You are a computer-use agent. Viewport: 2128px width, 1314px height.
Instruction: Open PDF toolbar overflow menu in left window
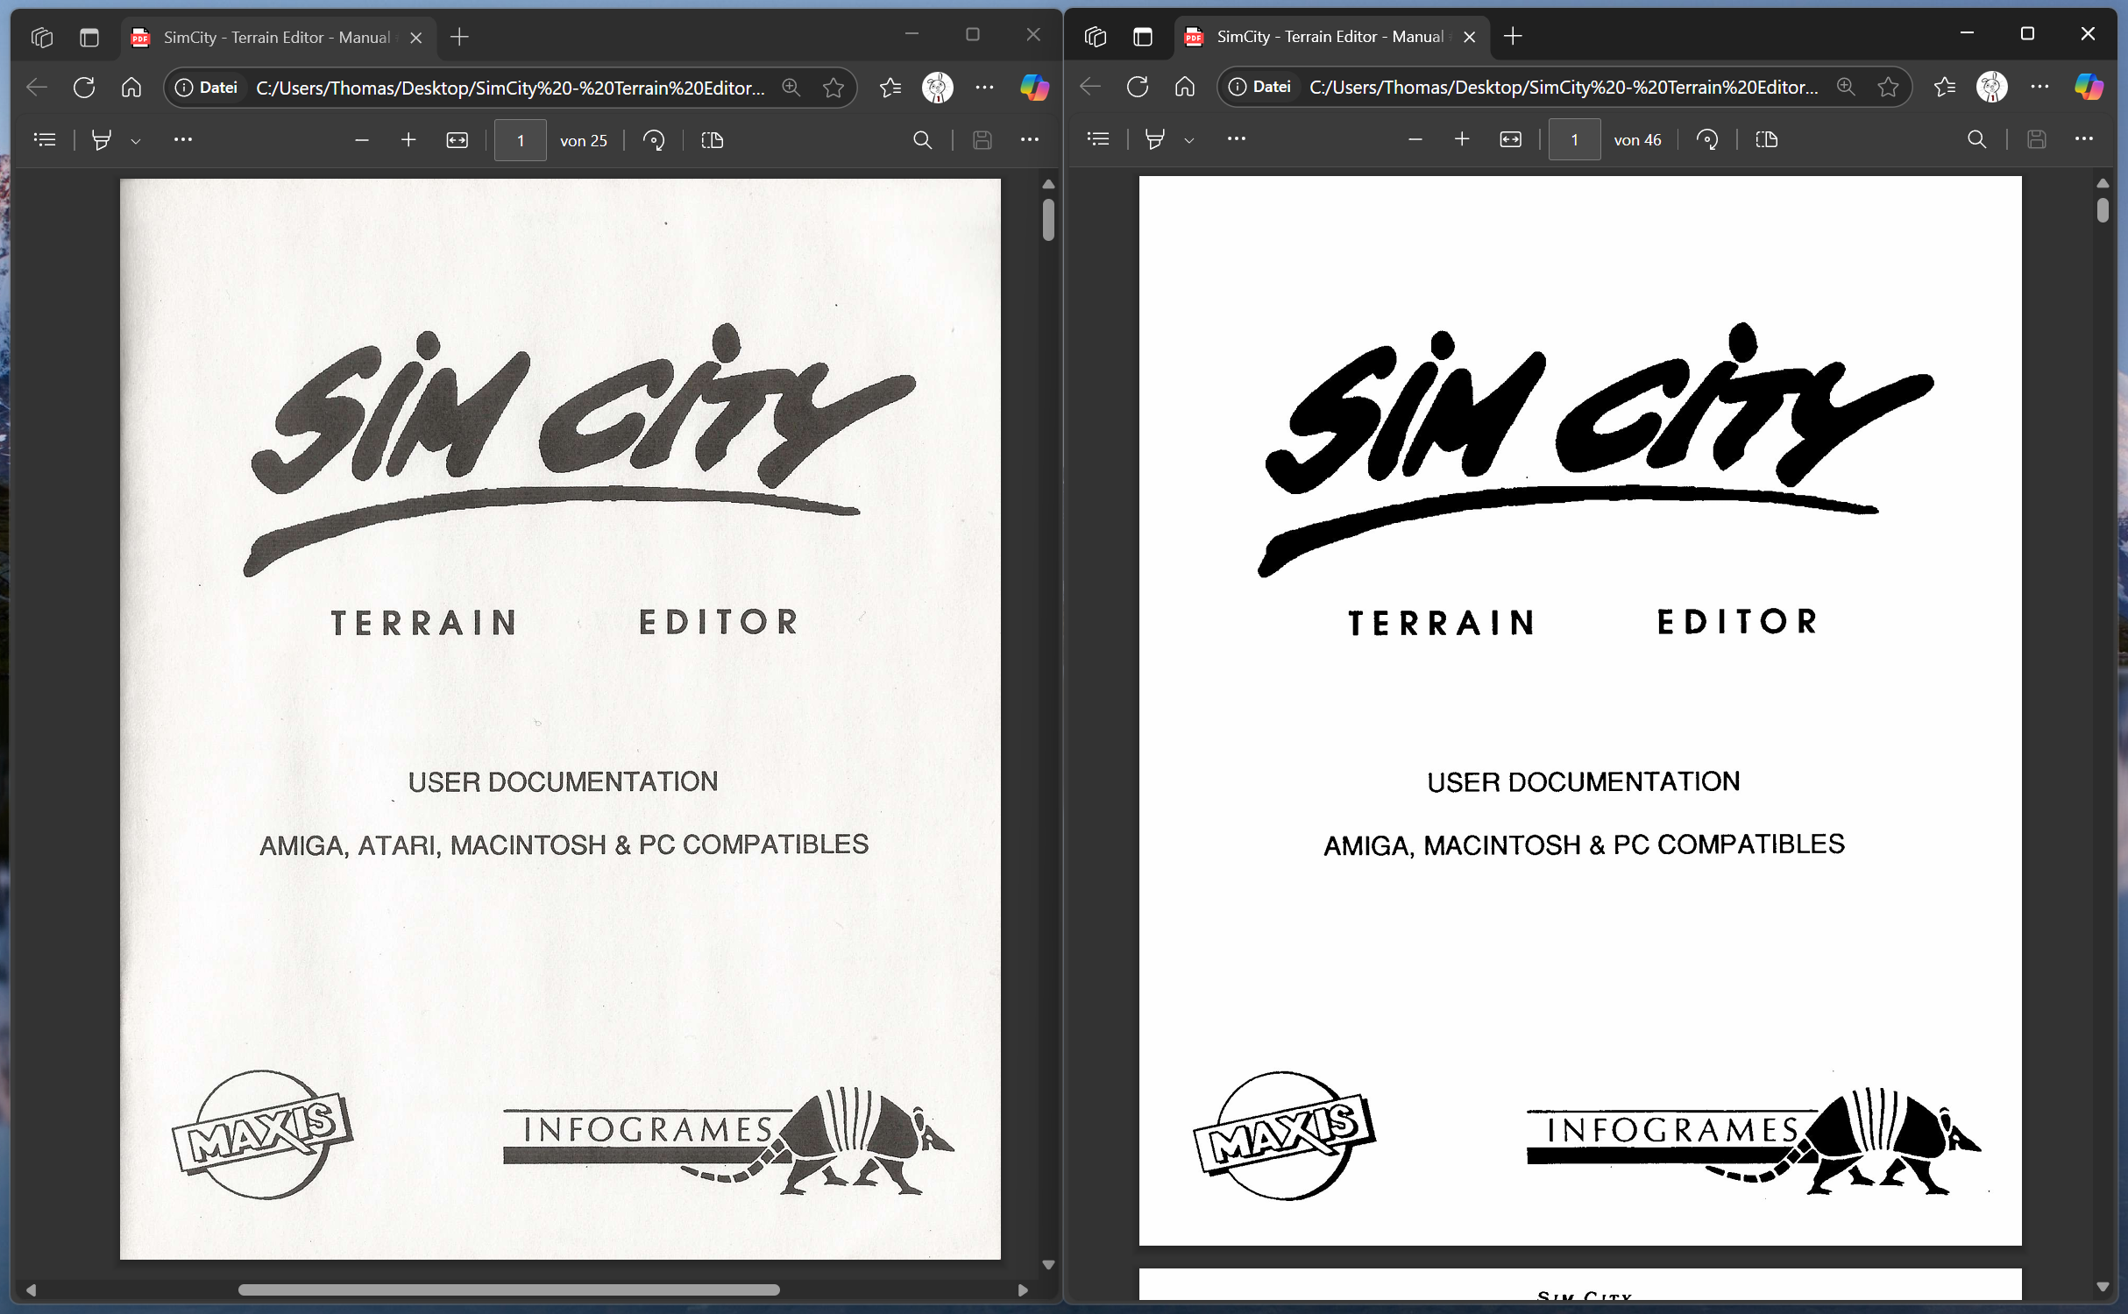1030,139
